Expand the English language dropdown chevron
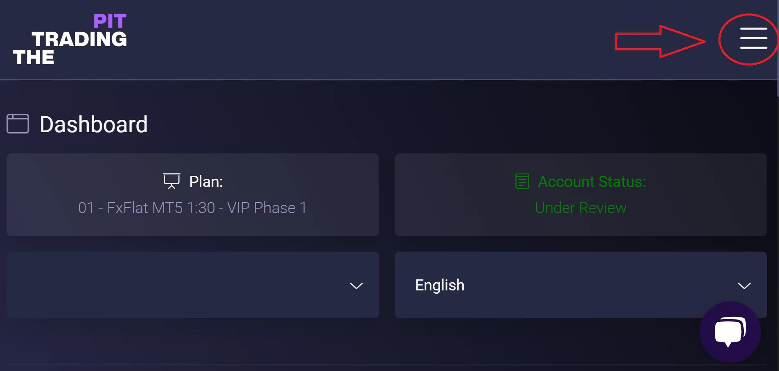This screenshot has height=371, width=779. tap(744, 286)
